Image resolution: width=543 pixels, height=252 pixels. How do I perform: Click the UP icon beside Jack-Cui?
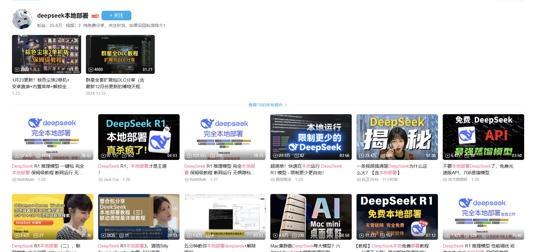[100, 180]
